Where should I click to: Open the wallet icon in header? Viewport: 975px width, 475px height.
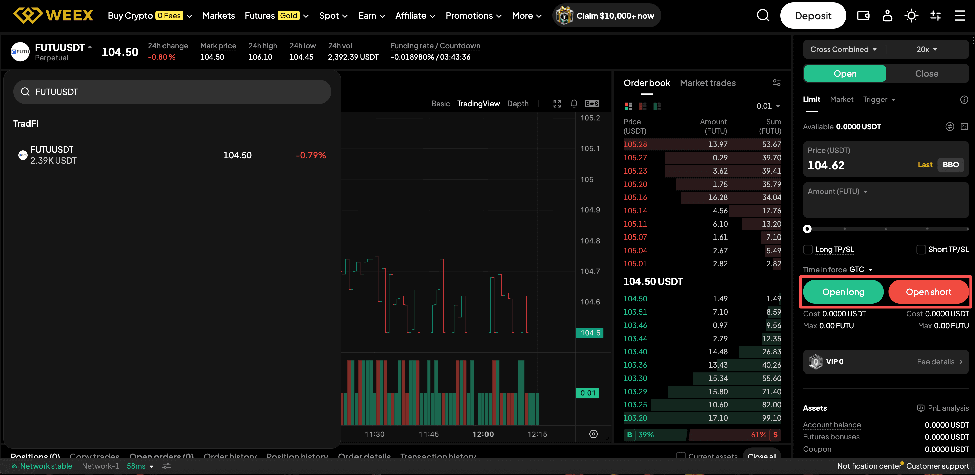[863, 15]
